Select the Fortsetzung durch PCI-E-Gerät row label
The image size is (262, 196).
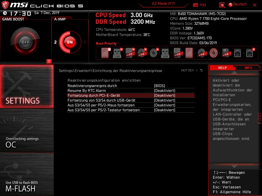click(94, 95)
